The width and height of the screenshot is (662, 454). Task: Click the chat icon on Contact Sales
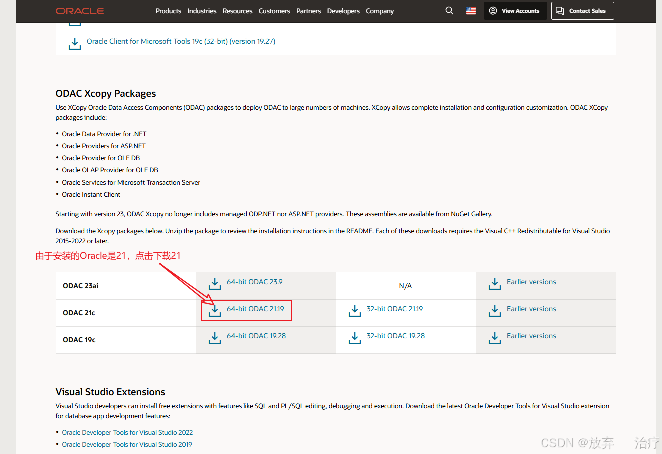pyautogui.click(x=560, y=10)
